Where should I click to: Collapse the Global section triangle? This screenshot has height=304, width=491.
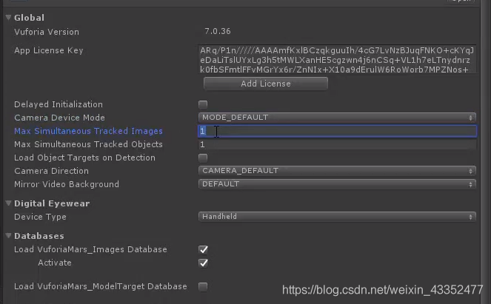(x=8, y=18)
